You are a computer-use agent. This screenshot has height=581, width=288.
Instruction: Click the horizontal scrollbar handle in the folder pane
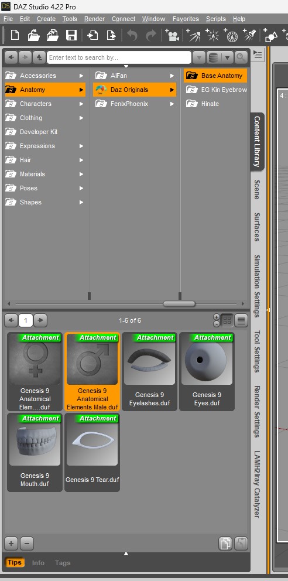click(179, 304)
